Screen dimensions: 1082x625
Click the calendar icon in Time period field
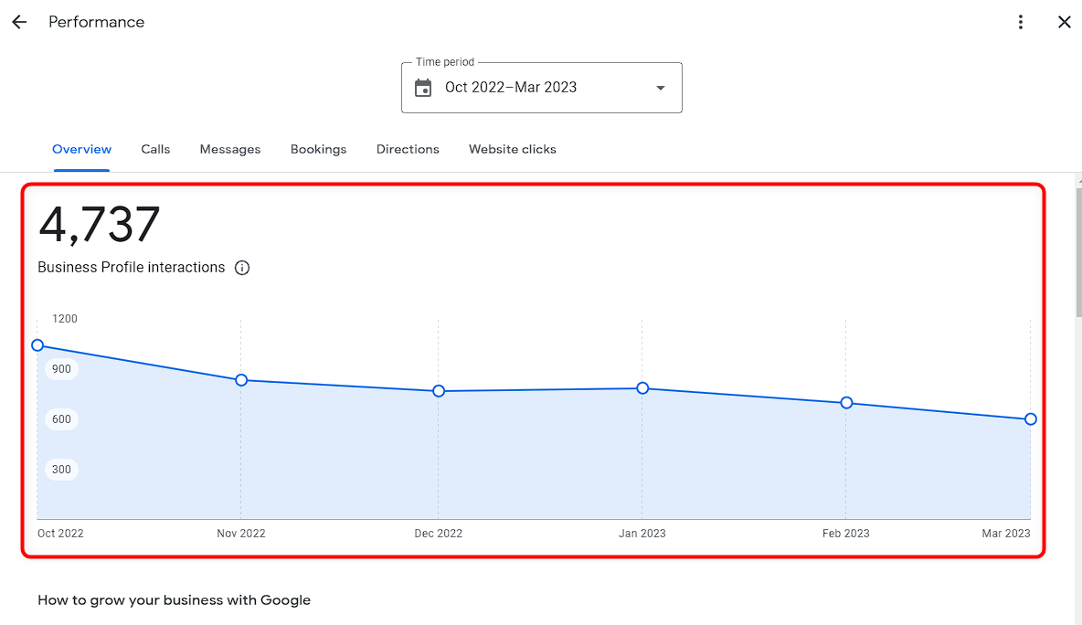pos(423,87)
